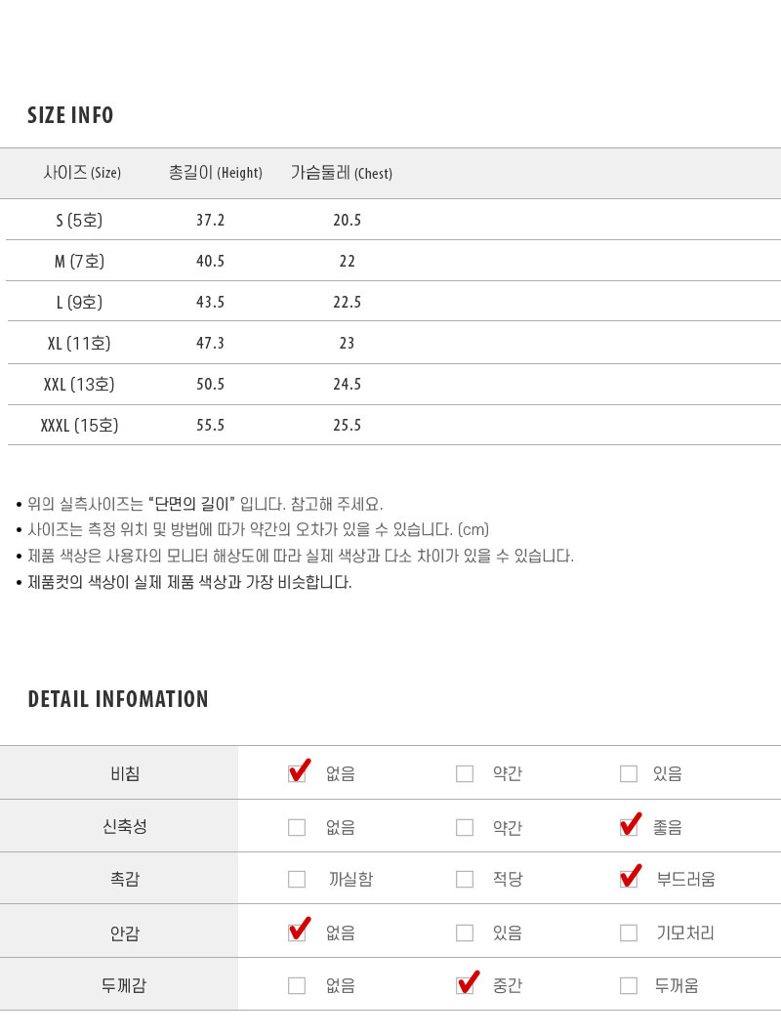Screen dimensions: 781x1036
Task: Click the 총길이 (Height) column header
Action: tap(216, 173)
